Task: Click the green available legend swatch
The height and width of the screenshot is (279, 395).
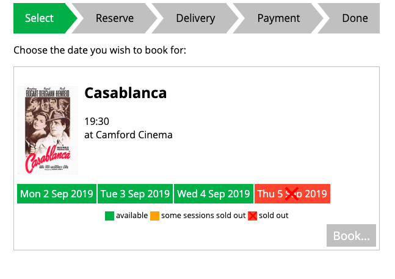Action: (109, 216)
